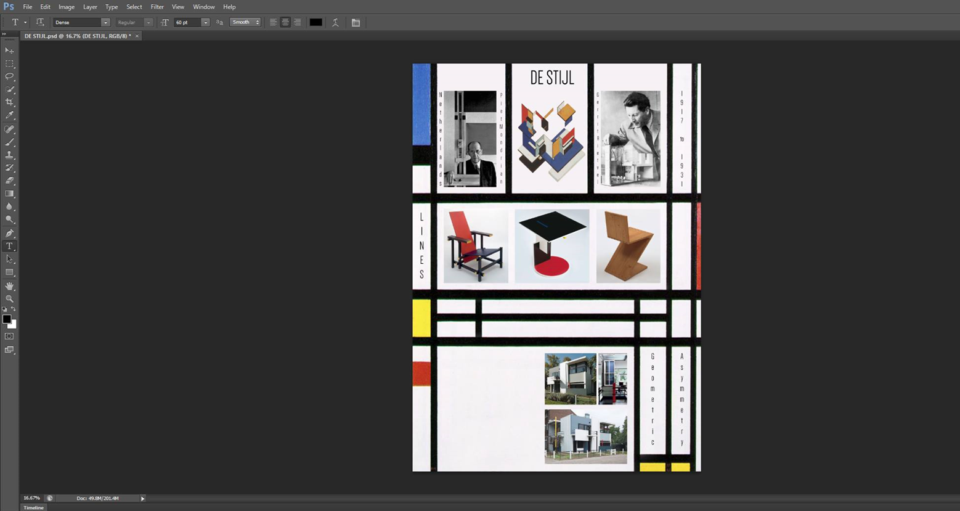
Task: Open the Dense font family dropdown
Action: 105,22
